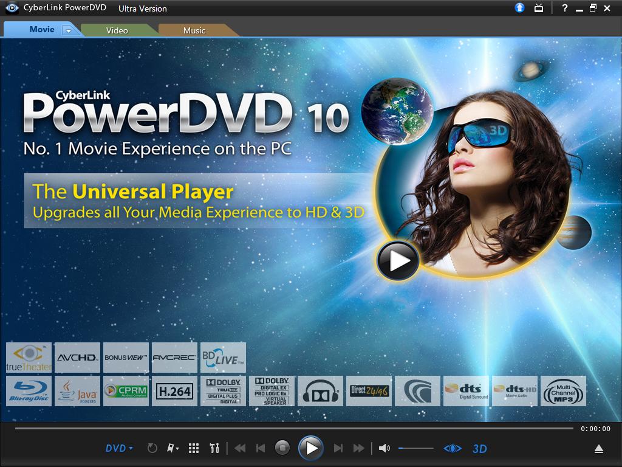Click the PowerDVD eye logo in title bar
622x467 pixels.
[12, 7]
